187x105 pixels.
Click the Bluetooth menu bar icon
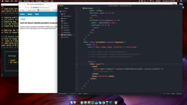[x=148, y=1]
